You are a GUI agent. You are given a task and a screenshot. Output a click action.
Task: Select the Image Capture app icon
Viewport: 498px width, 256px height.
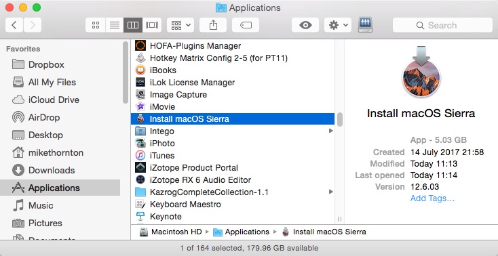coord(140,95)
